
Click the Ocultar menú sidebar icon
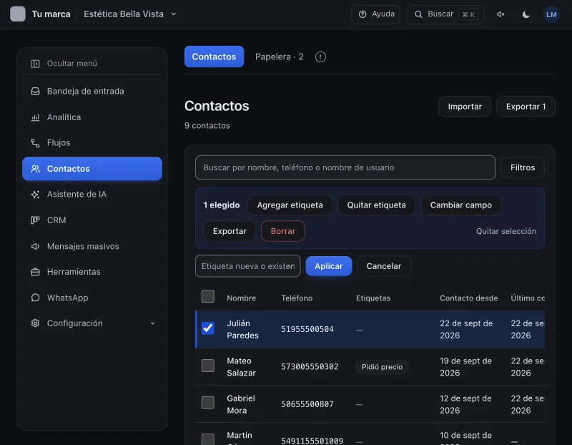tap(35, 64)
